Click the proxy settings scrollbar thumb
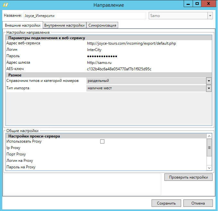The width and height of the screenshot is (218, 211). [209, 148]
